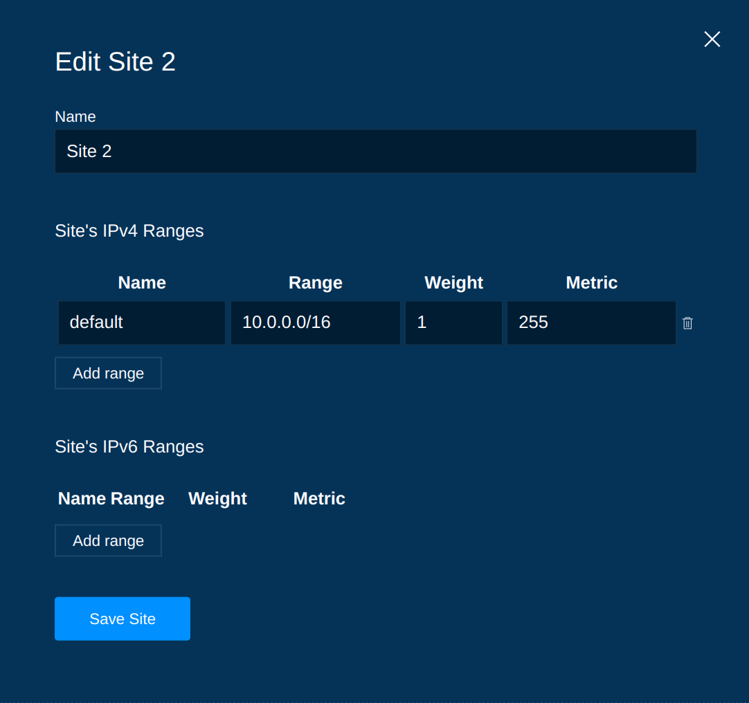Viewport: 749px width, 703px height.
Task: Click the IPv4 table Metric column header
Action: point(591,282)
